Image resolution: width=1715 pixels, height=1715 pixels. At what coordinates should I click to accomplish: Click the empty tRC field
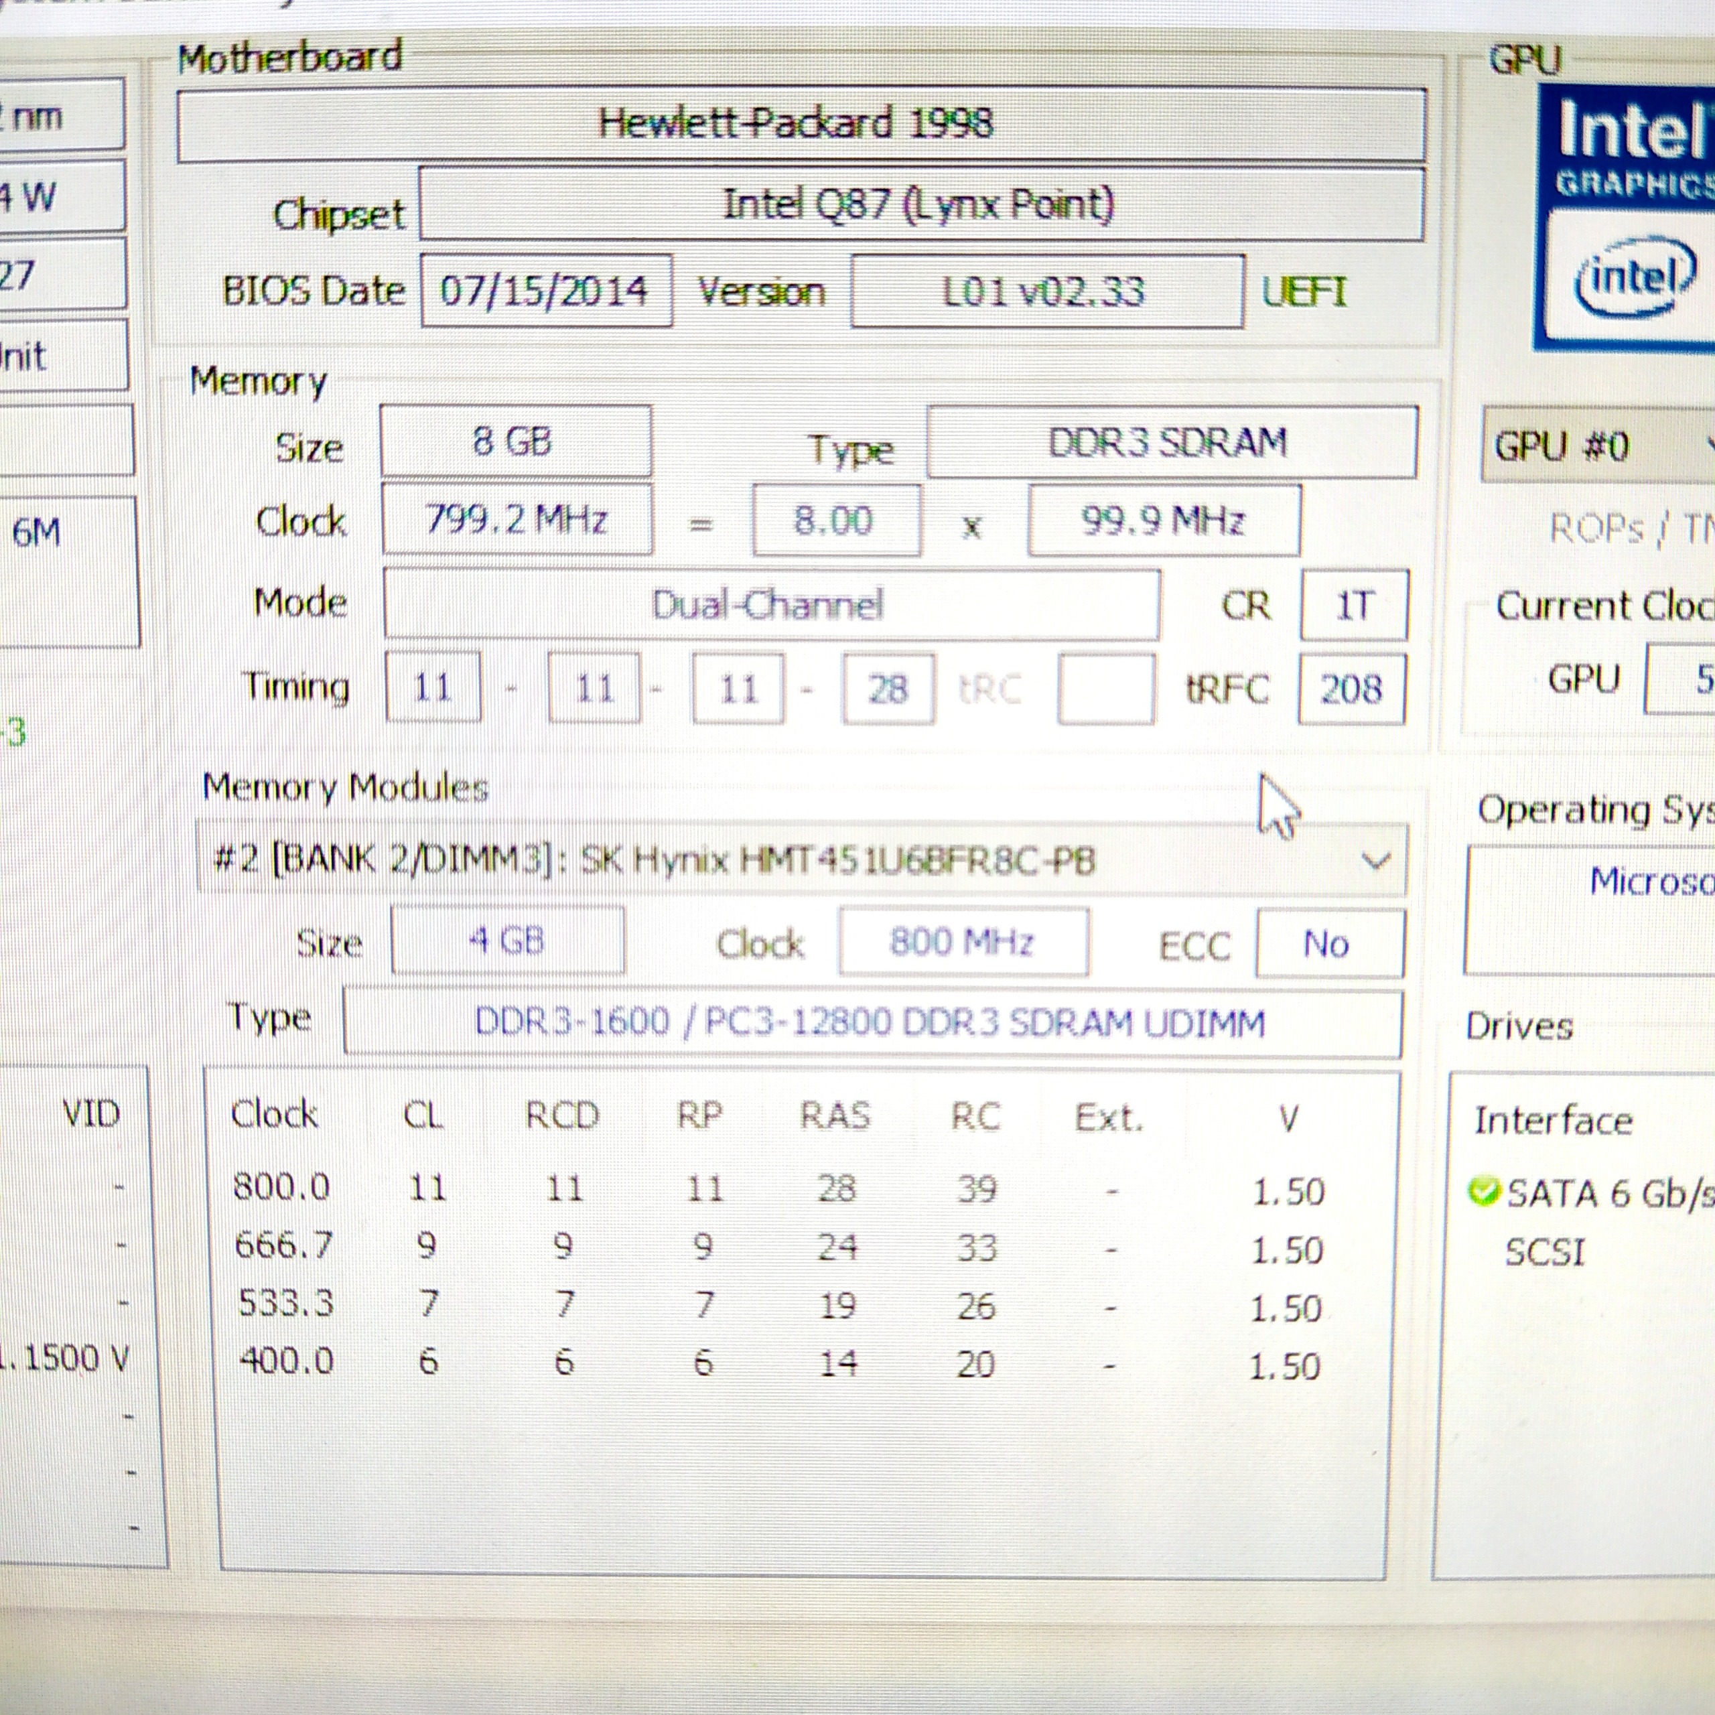coord(1106,690)
